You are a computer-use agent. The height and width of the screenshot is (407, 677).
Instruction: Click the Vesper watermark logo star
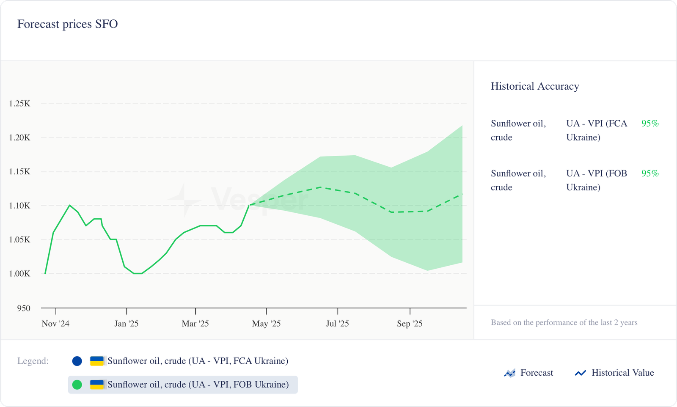184,200
